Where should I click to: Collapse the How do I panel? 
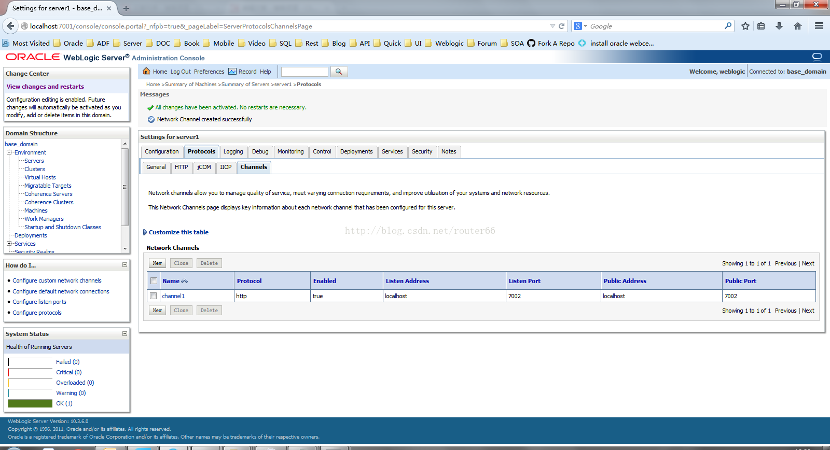(125, 265)
